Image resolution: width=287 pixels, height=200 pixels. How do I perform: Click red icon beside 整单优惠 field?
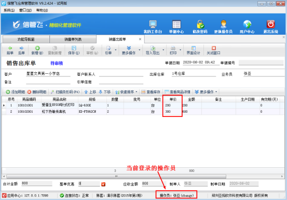(103, 184)
